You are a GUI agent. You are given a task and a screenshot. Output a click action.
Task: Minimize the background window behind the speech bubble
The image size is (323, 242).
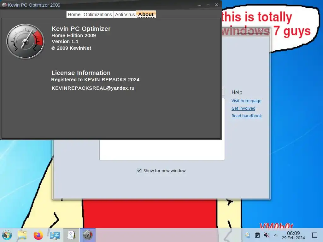[x=240, y=31]
